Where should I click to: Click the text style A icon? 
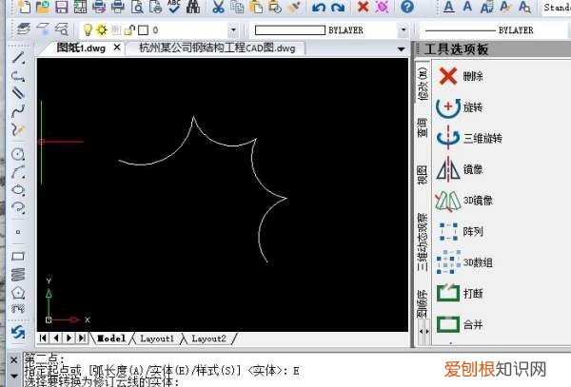click(448, 7)
